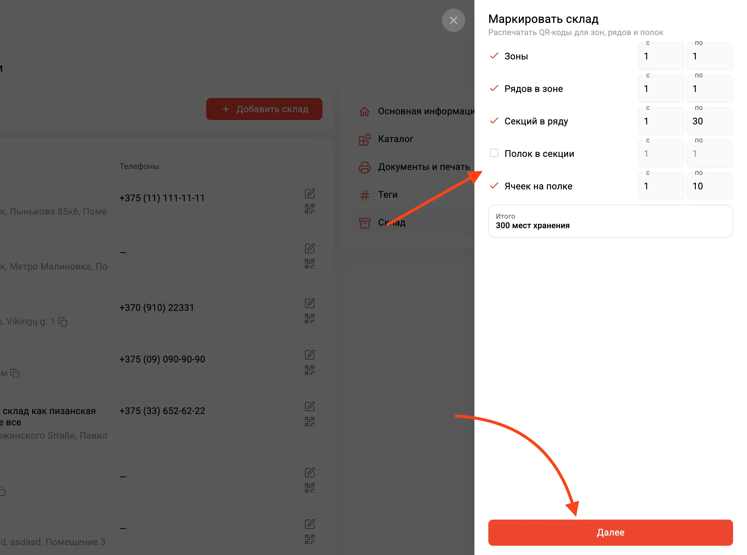The height and width of the screenshot is (555, 747).
Task: Copy address next to Vikingų g. 1
Action: coord(63,322)
